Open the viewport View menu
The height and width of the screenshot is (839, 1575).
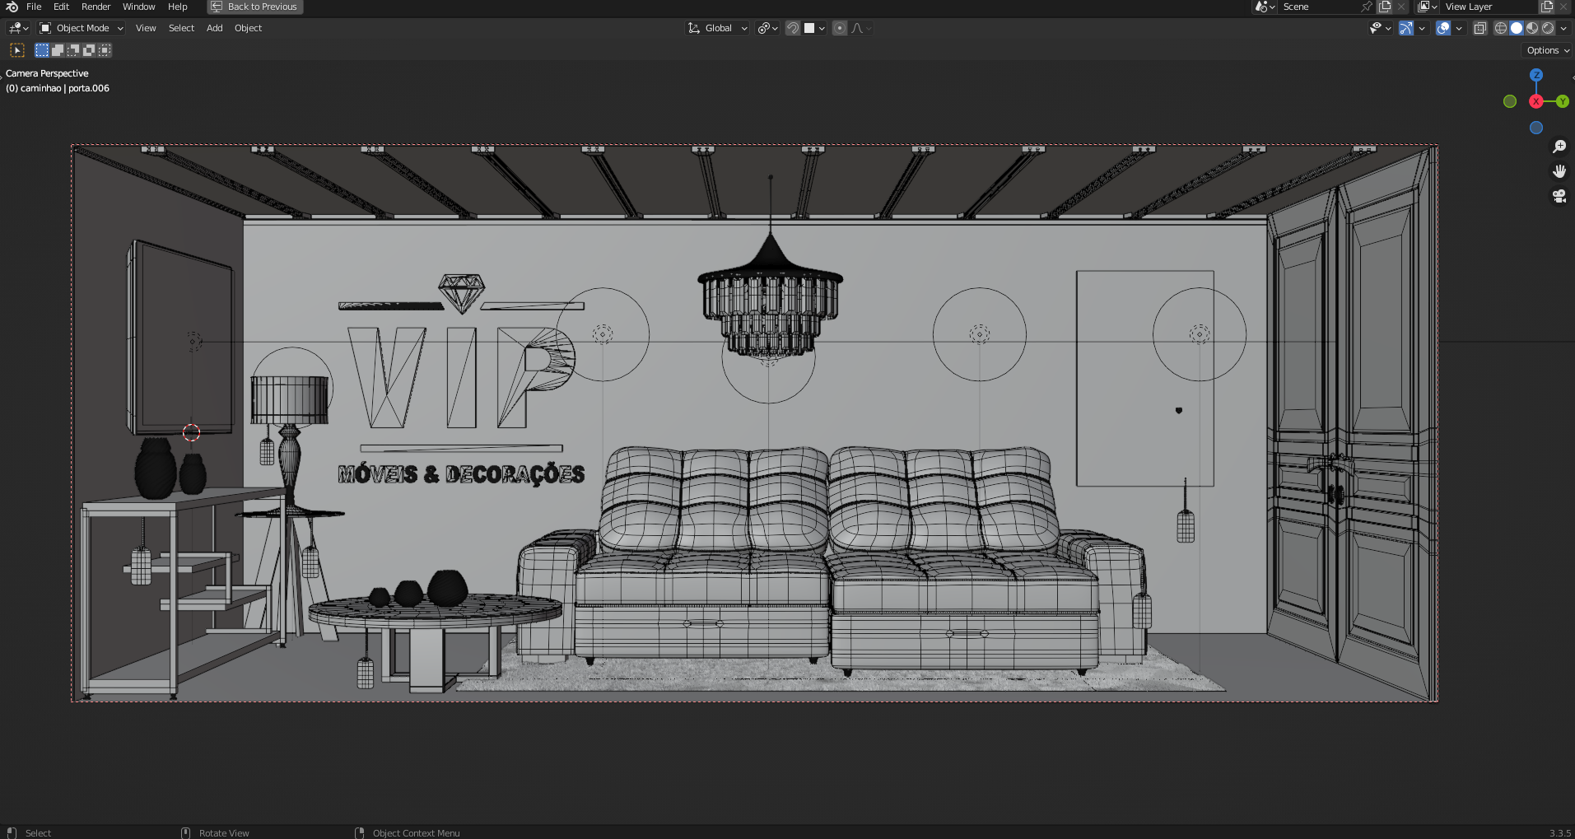[146, 28]
